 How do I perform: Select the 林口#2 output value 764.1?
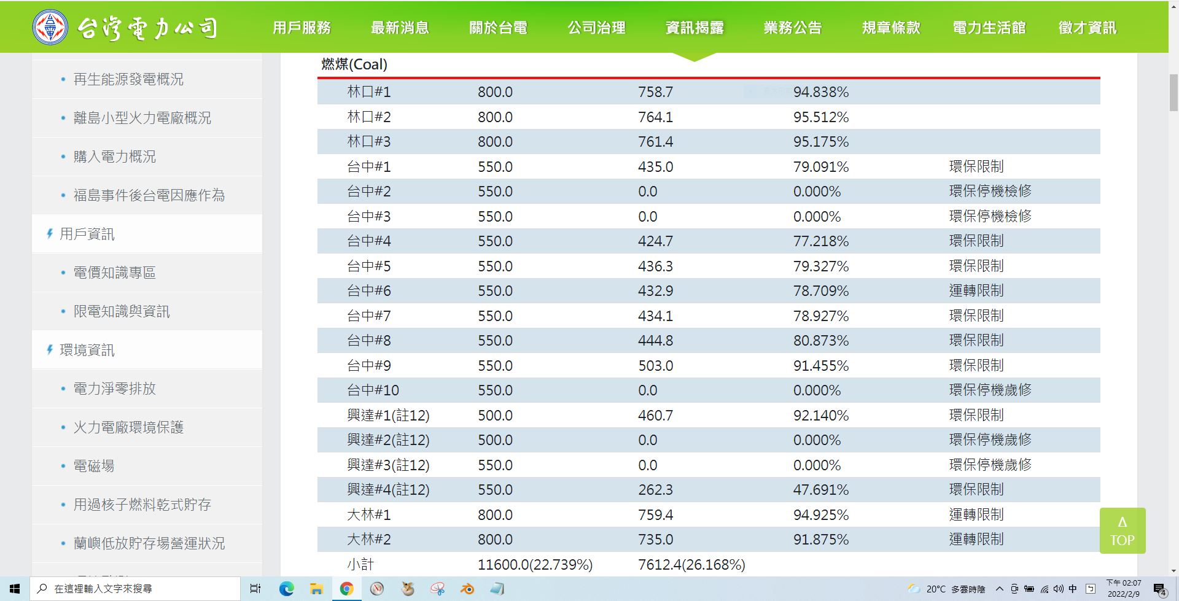655,117
